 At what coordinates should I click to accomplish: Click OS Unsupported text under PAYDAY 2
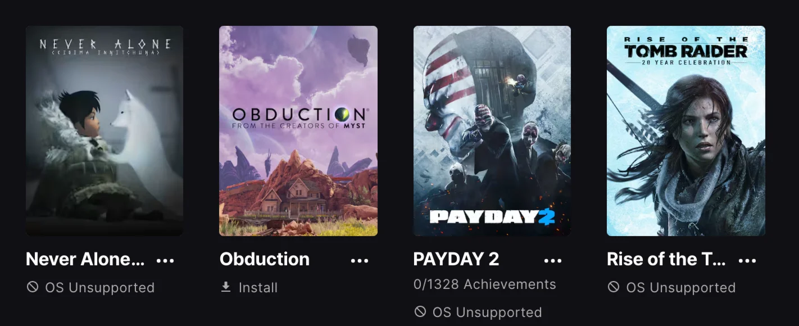point(487,313)
